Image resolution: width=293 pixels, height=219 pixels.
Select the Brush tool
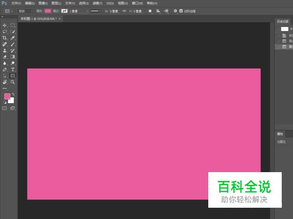[x=13, y=45]
